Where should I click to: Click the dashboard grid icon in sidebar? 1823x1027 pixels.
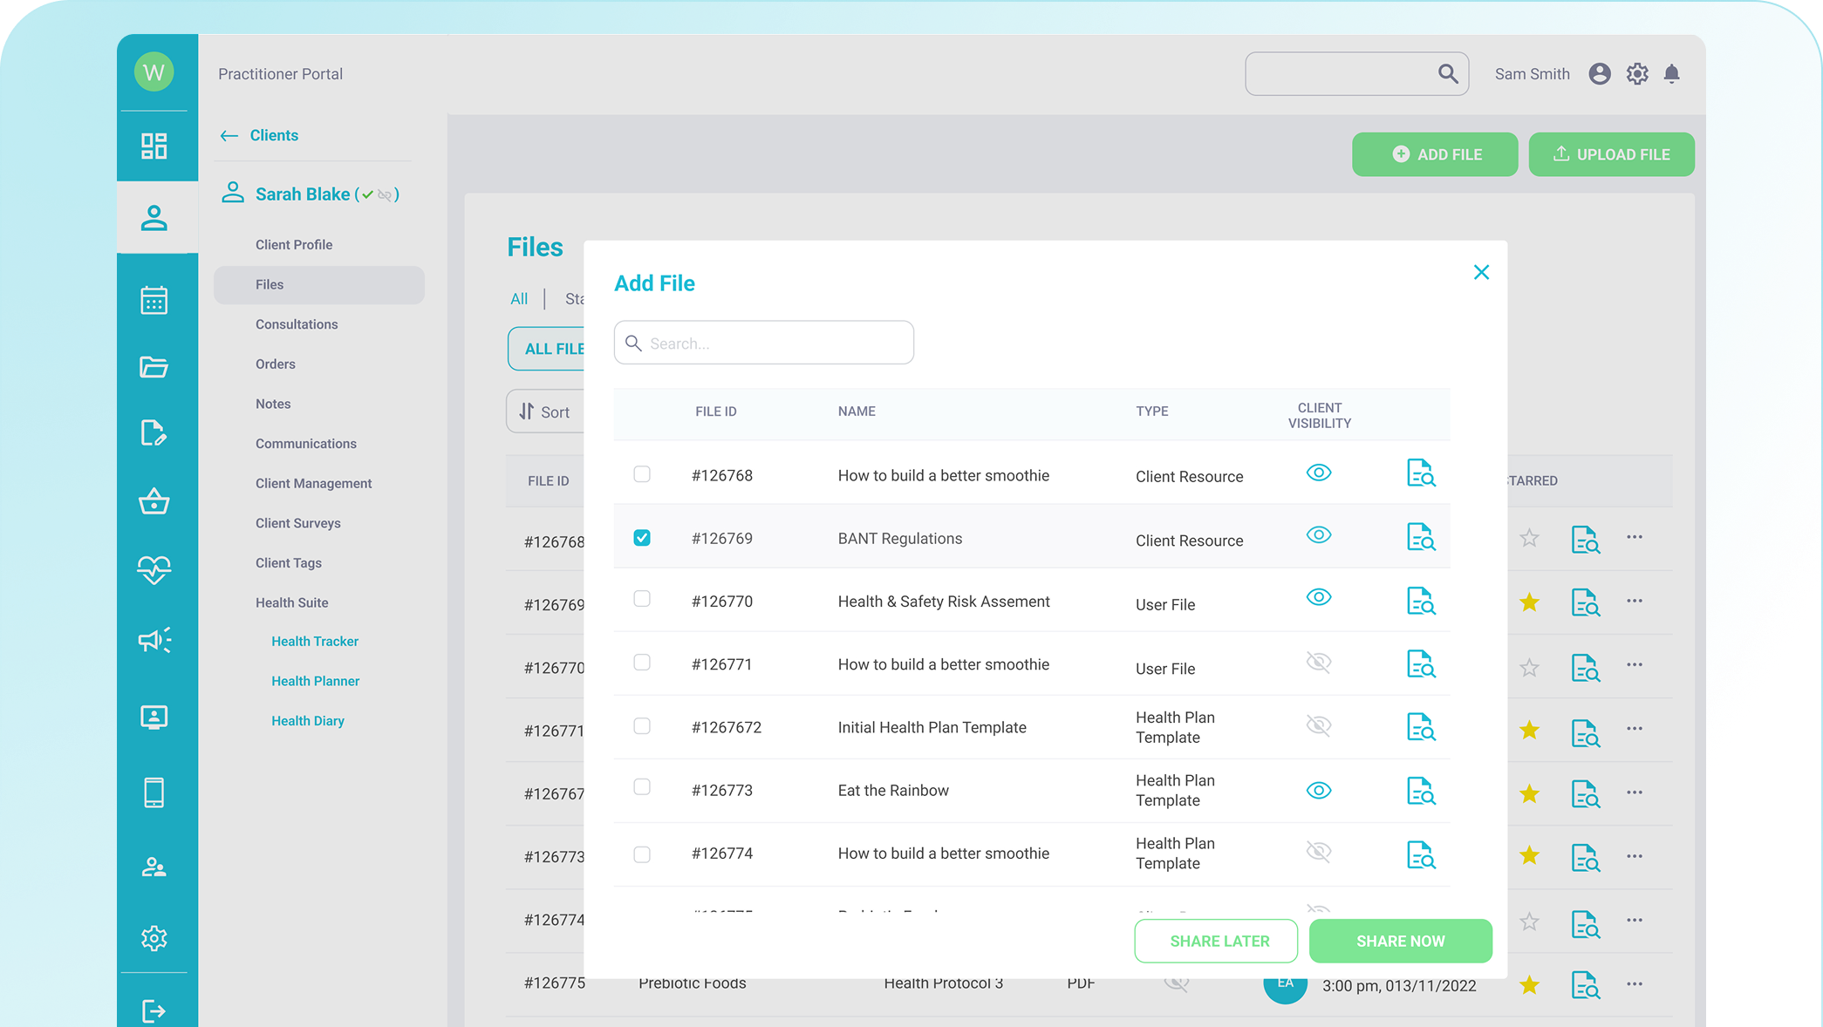(x=154, y=146)
